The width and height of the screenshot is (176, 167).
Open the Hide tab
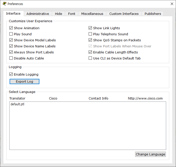[x=58, y=14]
